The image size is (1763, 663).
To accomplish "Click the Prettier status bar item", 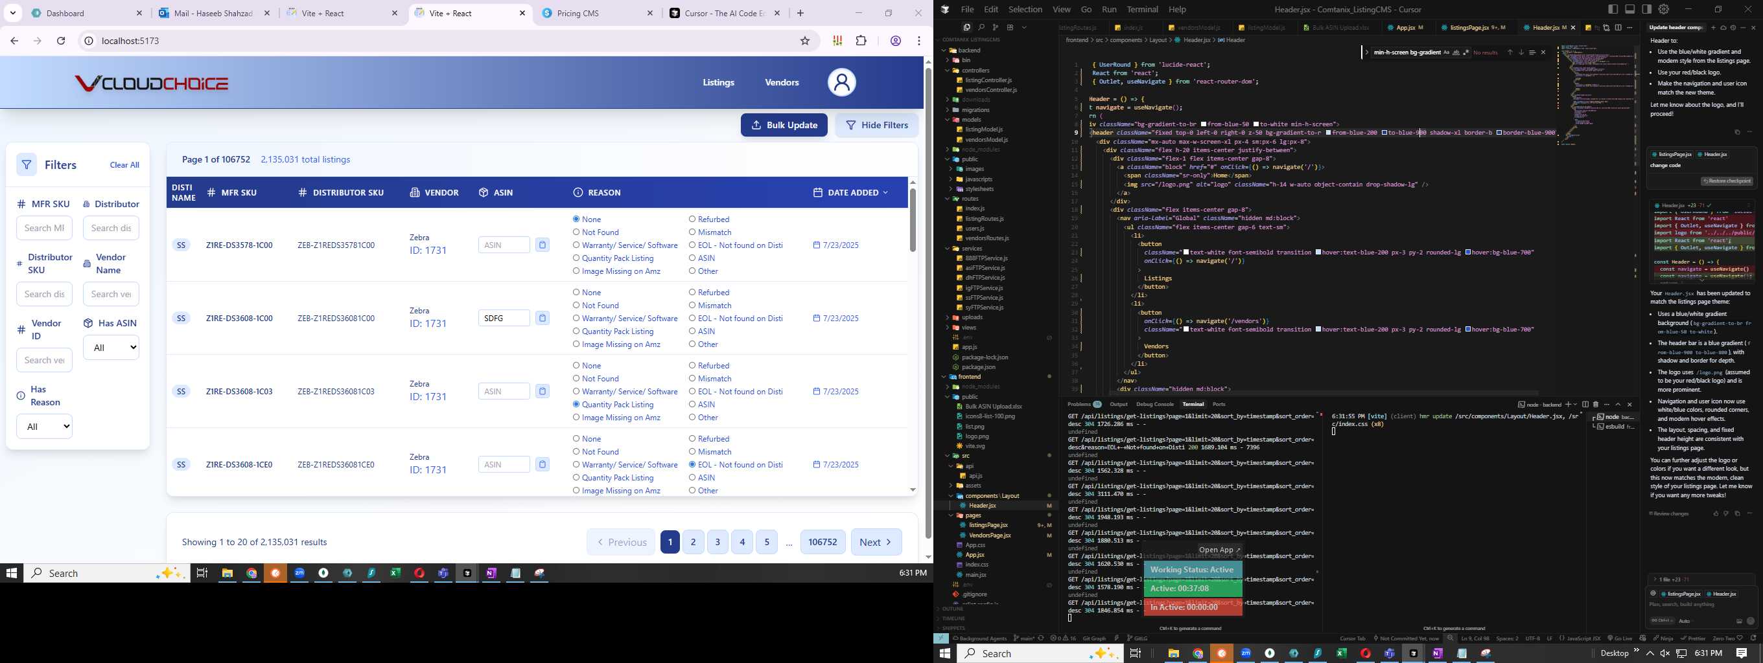I will click(1692, 638).
